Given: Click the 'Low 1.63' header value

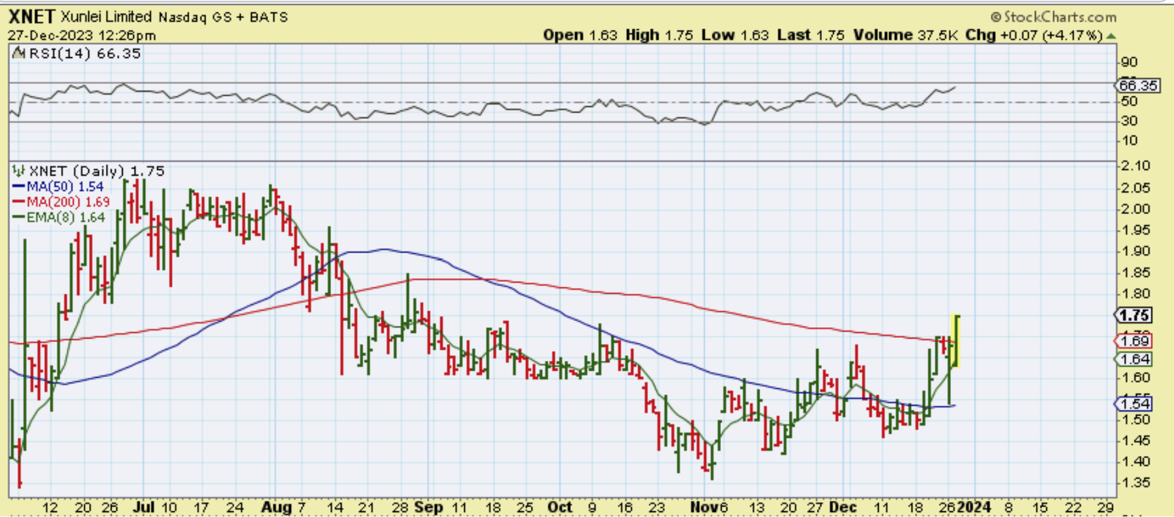Looking at the screenshot, I should click(x=735, y=35).
